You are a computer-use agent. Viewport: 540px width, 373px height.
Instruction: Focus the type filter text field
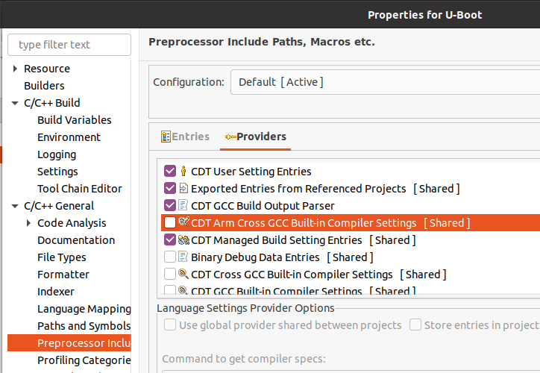pyautogui.click(x=69, y=45)
